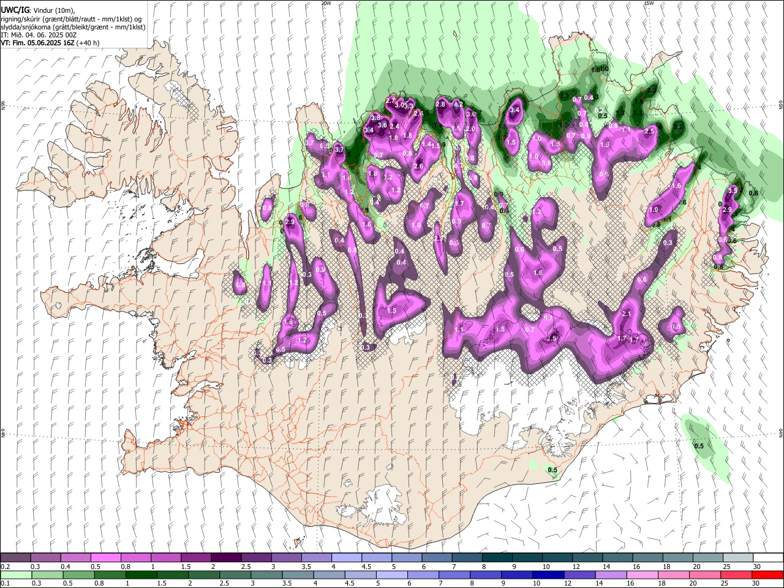Click the bottom legend swatch between 16 and 18

[x=643, y=575]
